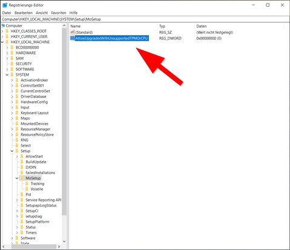The width and height of the screenshot is (290, 250).
Task: Click the registry path address bar
Action: point(145,19)
